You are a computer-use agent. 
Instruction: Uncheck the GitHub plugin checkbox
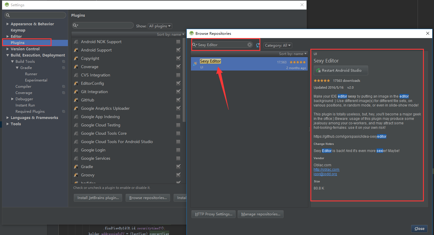pos(178,100)
